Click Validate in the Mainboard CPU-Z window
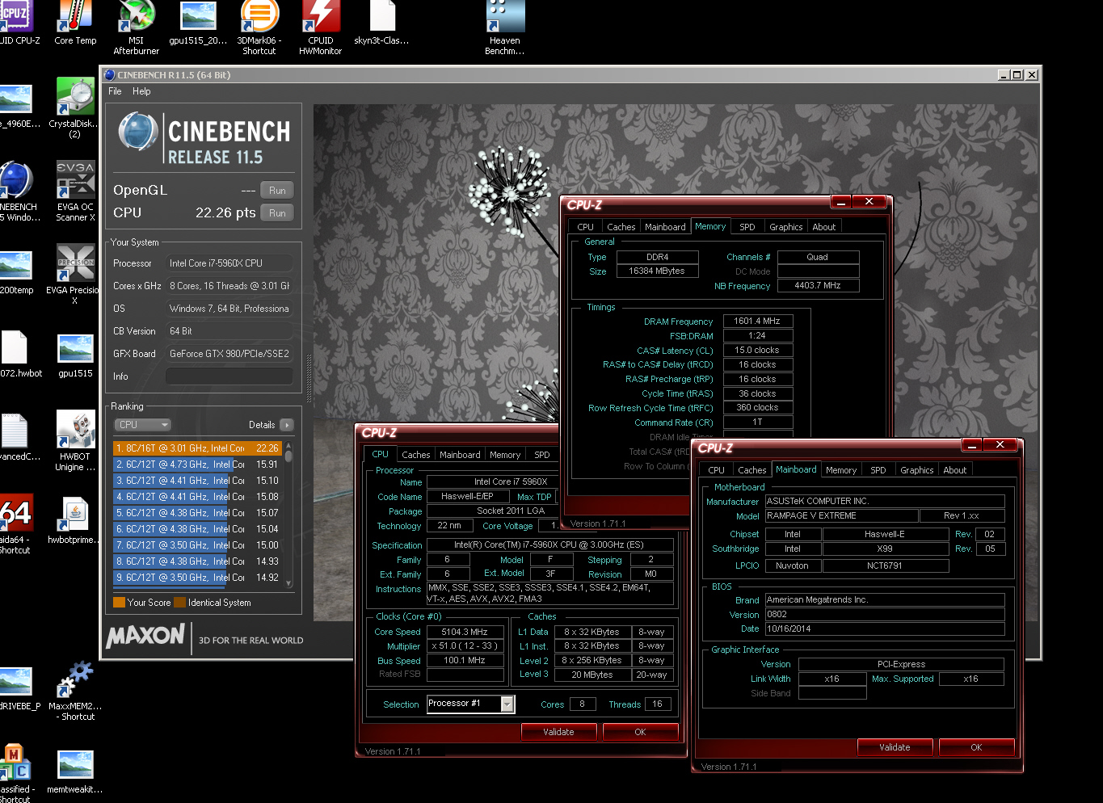The height and width of the screenshot is (803, 1103). click(x=895, y=747)
